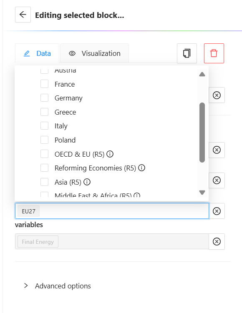Clear the Final Energy variables field
Viewport: 242px width, 313px height.
click(x=217, y=242)
